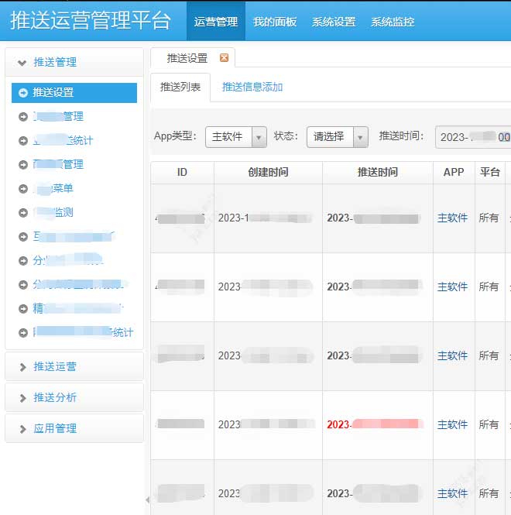Select the 推送列表 tab
This screenshot has height=515, width=511.
pyautogui.click(x=180, y=88)
